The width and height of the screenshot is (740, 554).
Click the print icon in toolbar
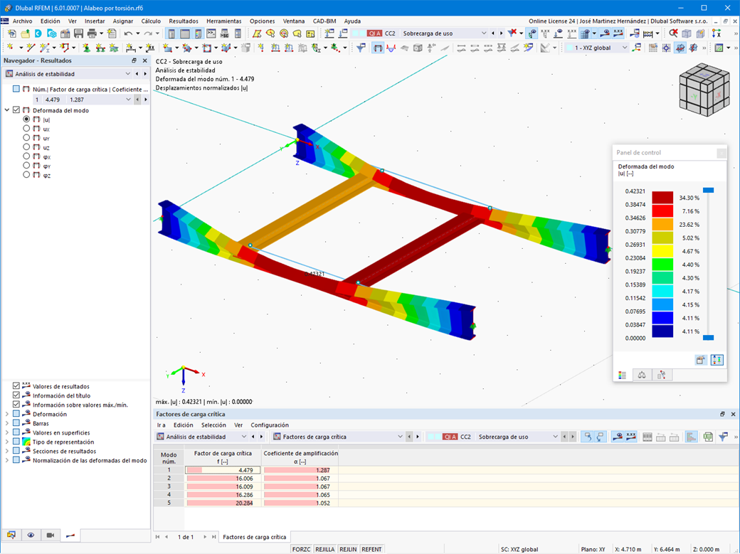tap(92, 33)
